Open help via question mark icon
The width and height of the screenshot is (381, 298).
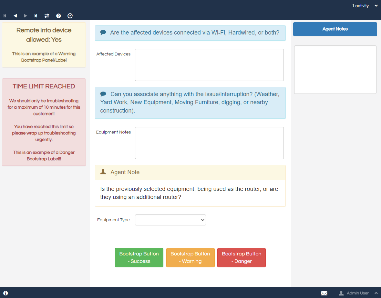click(x=58, y=15)
